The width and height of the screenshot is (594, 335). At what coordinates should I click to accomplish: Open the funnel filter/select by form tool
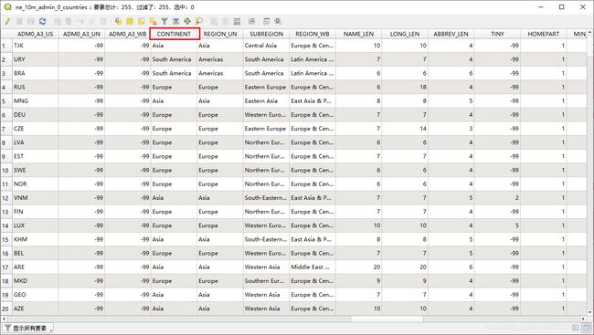[164, 22]
